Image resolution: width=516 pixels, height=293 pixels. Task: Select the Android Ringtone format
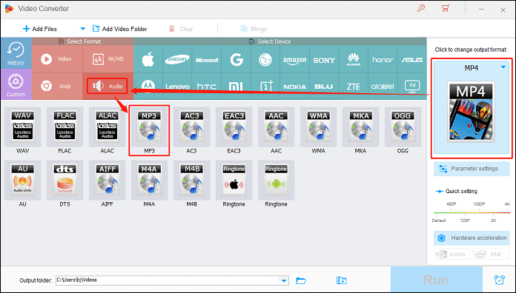pyautogui.click(x=276, y=180)
